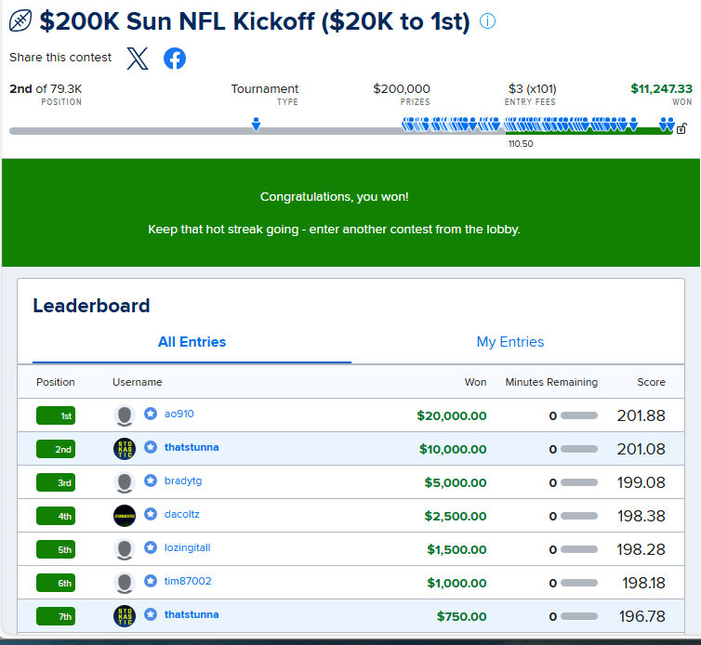Click the $20,000.00 winnings amount

(452, 415)
